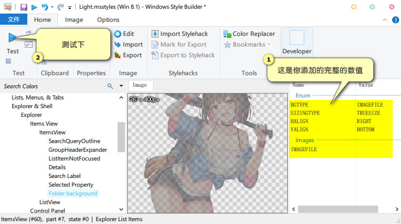Select ListItemNotFocused in the tree
This screenshot has width=401, height=224.
[74, 159]
